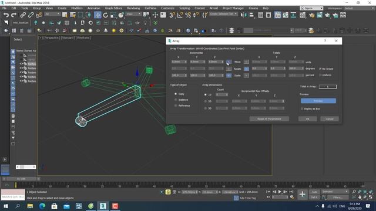Image resolution: width=376 pixels, height=211 pixels.
Task: Toggle the Percent Snap icon
Action: [x=188, y=15]
